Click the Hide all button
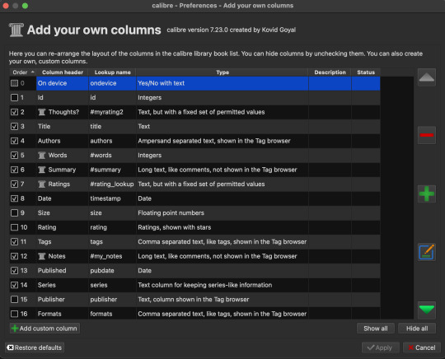 click(417, 329)
